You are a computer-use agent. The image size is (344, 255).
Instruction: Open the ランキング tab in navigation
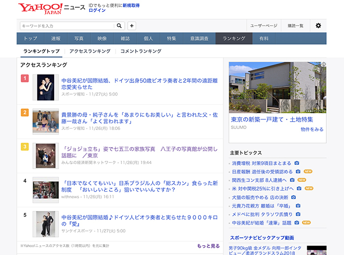click(x=234, y=38)
